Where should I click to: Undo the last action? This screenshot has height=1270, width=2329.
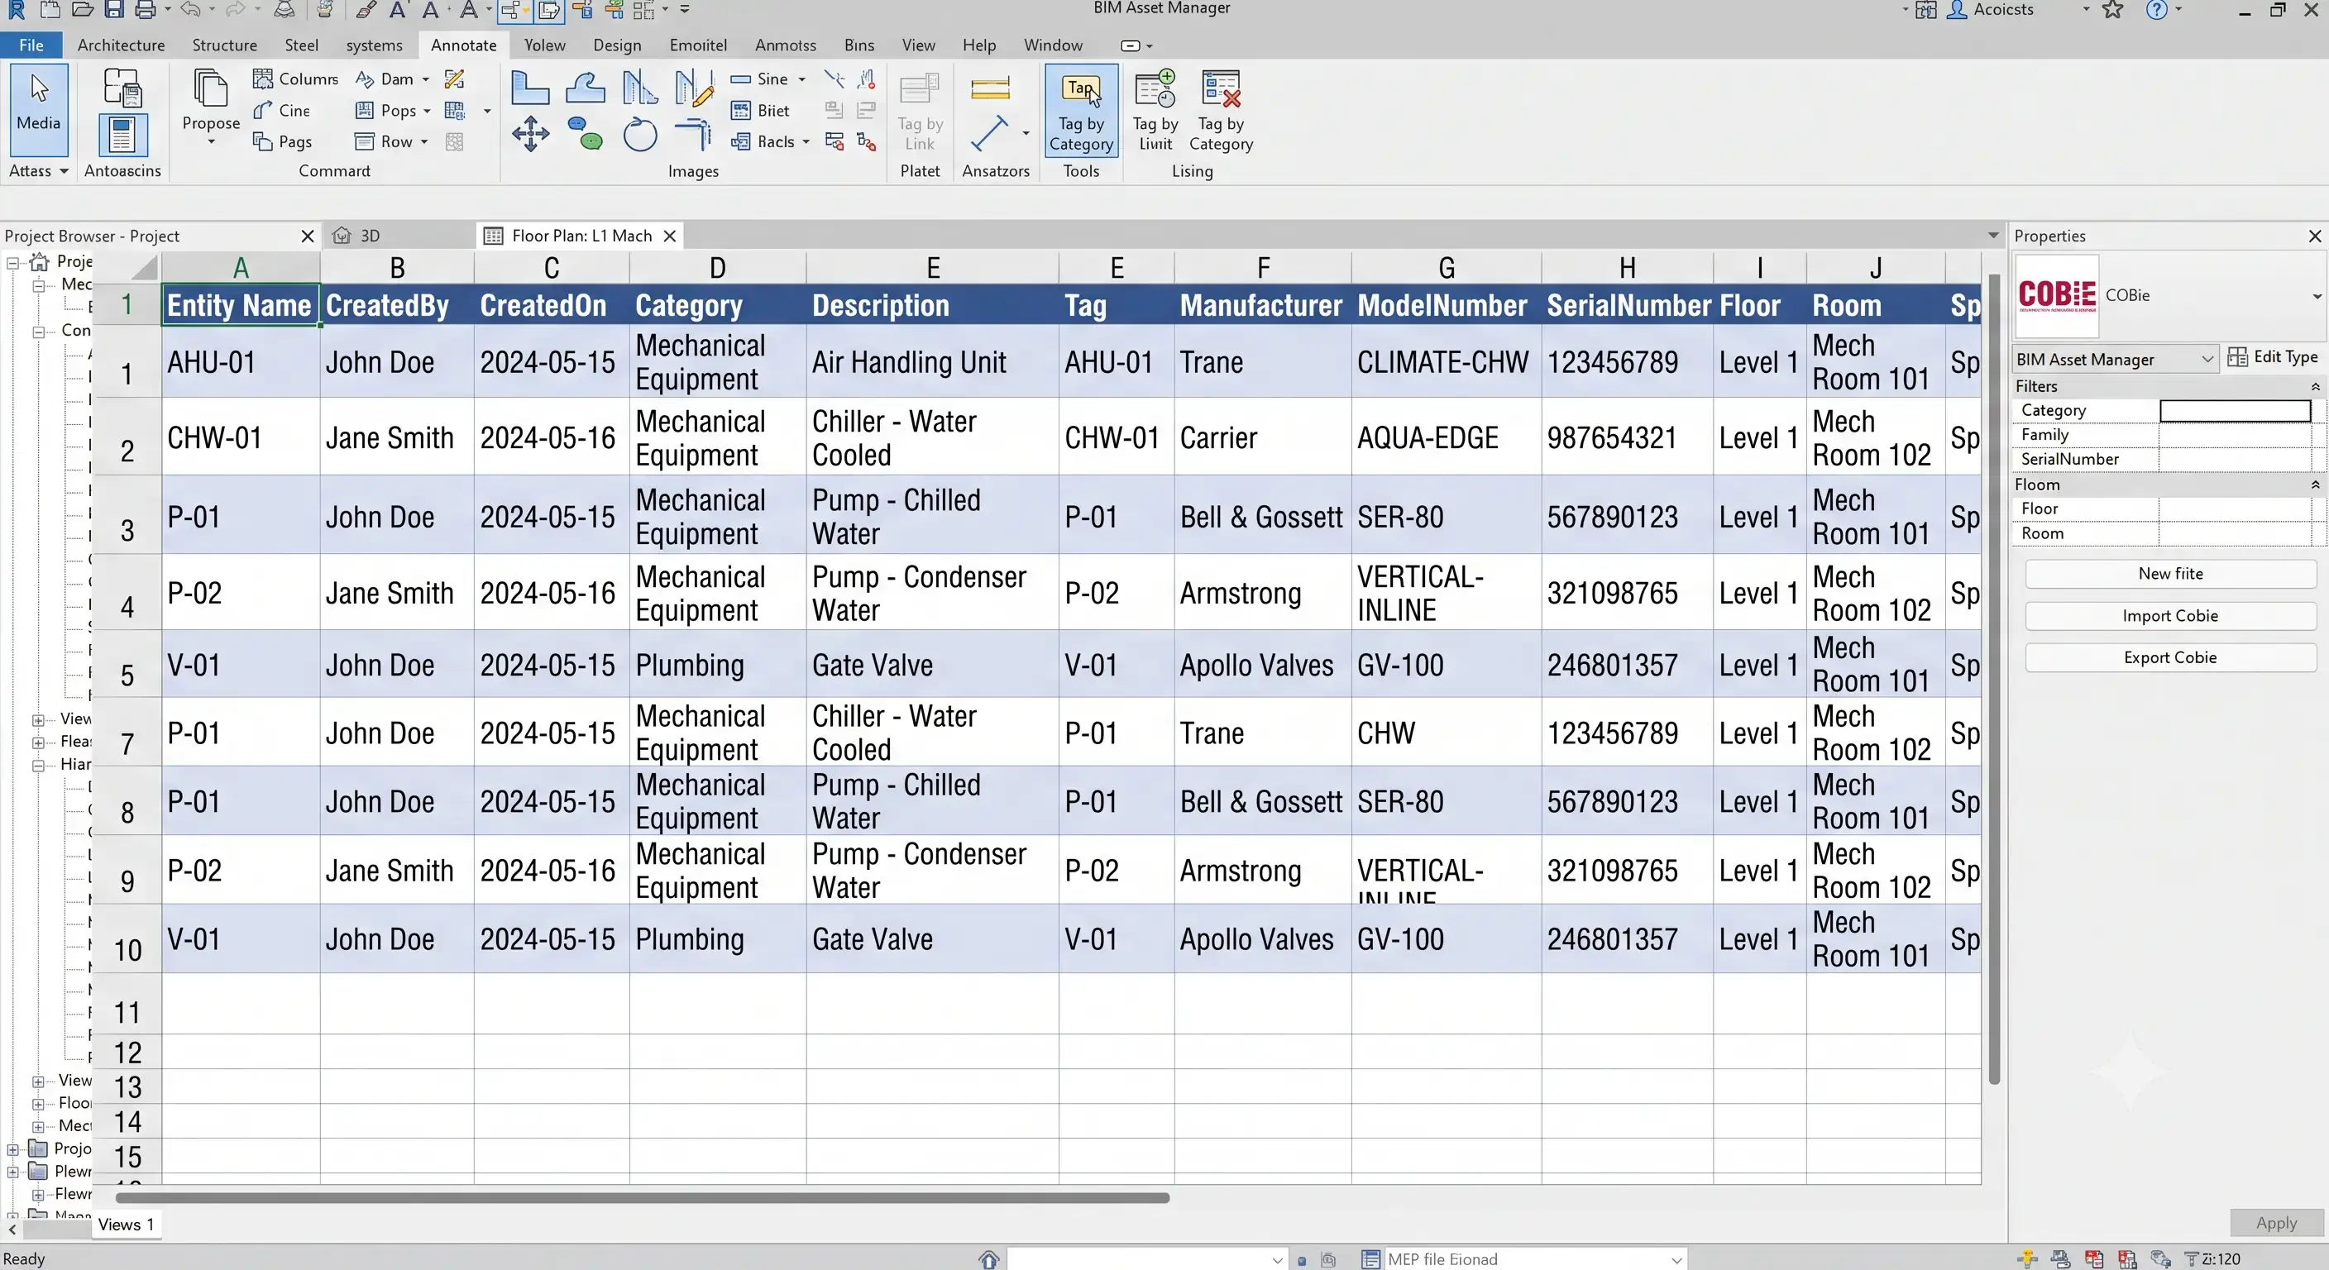[190, 10]
